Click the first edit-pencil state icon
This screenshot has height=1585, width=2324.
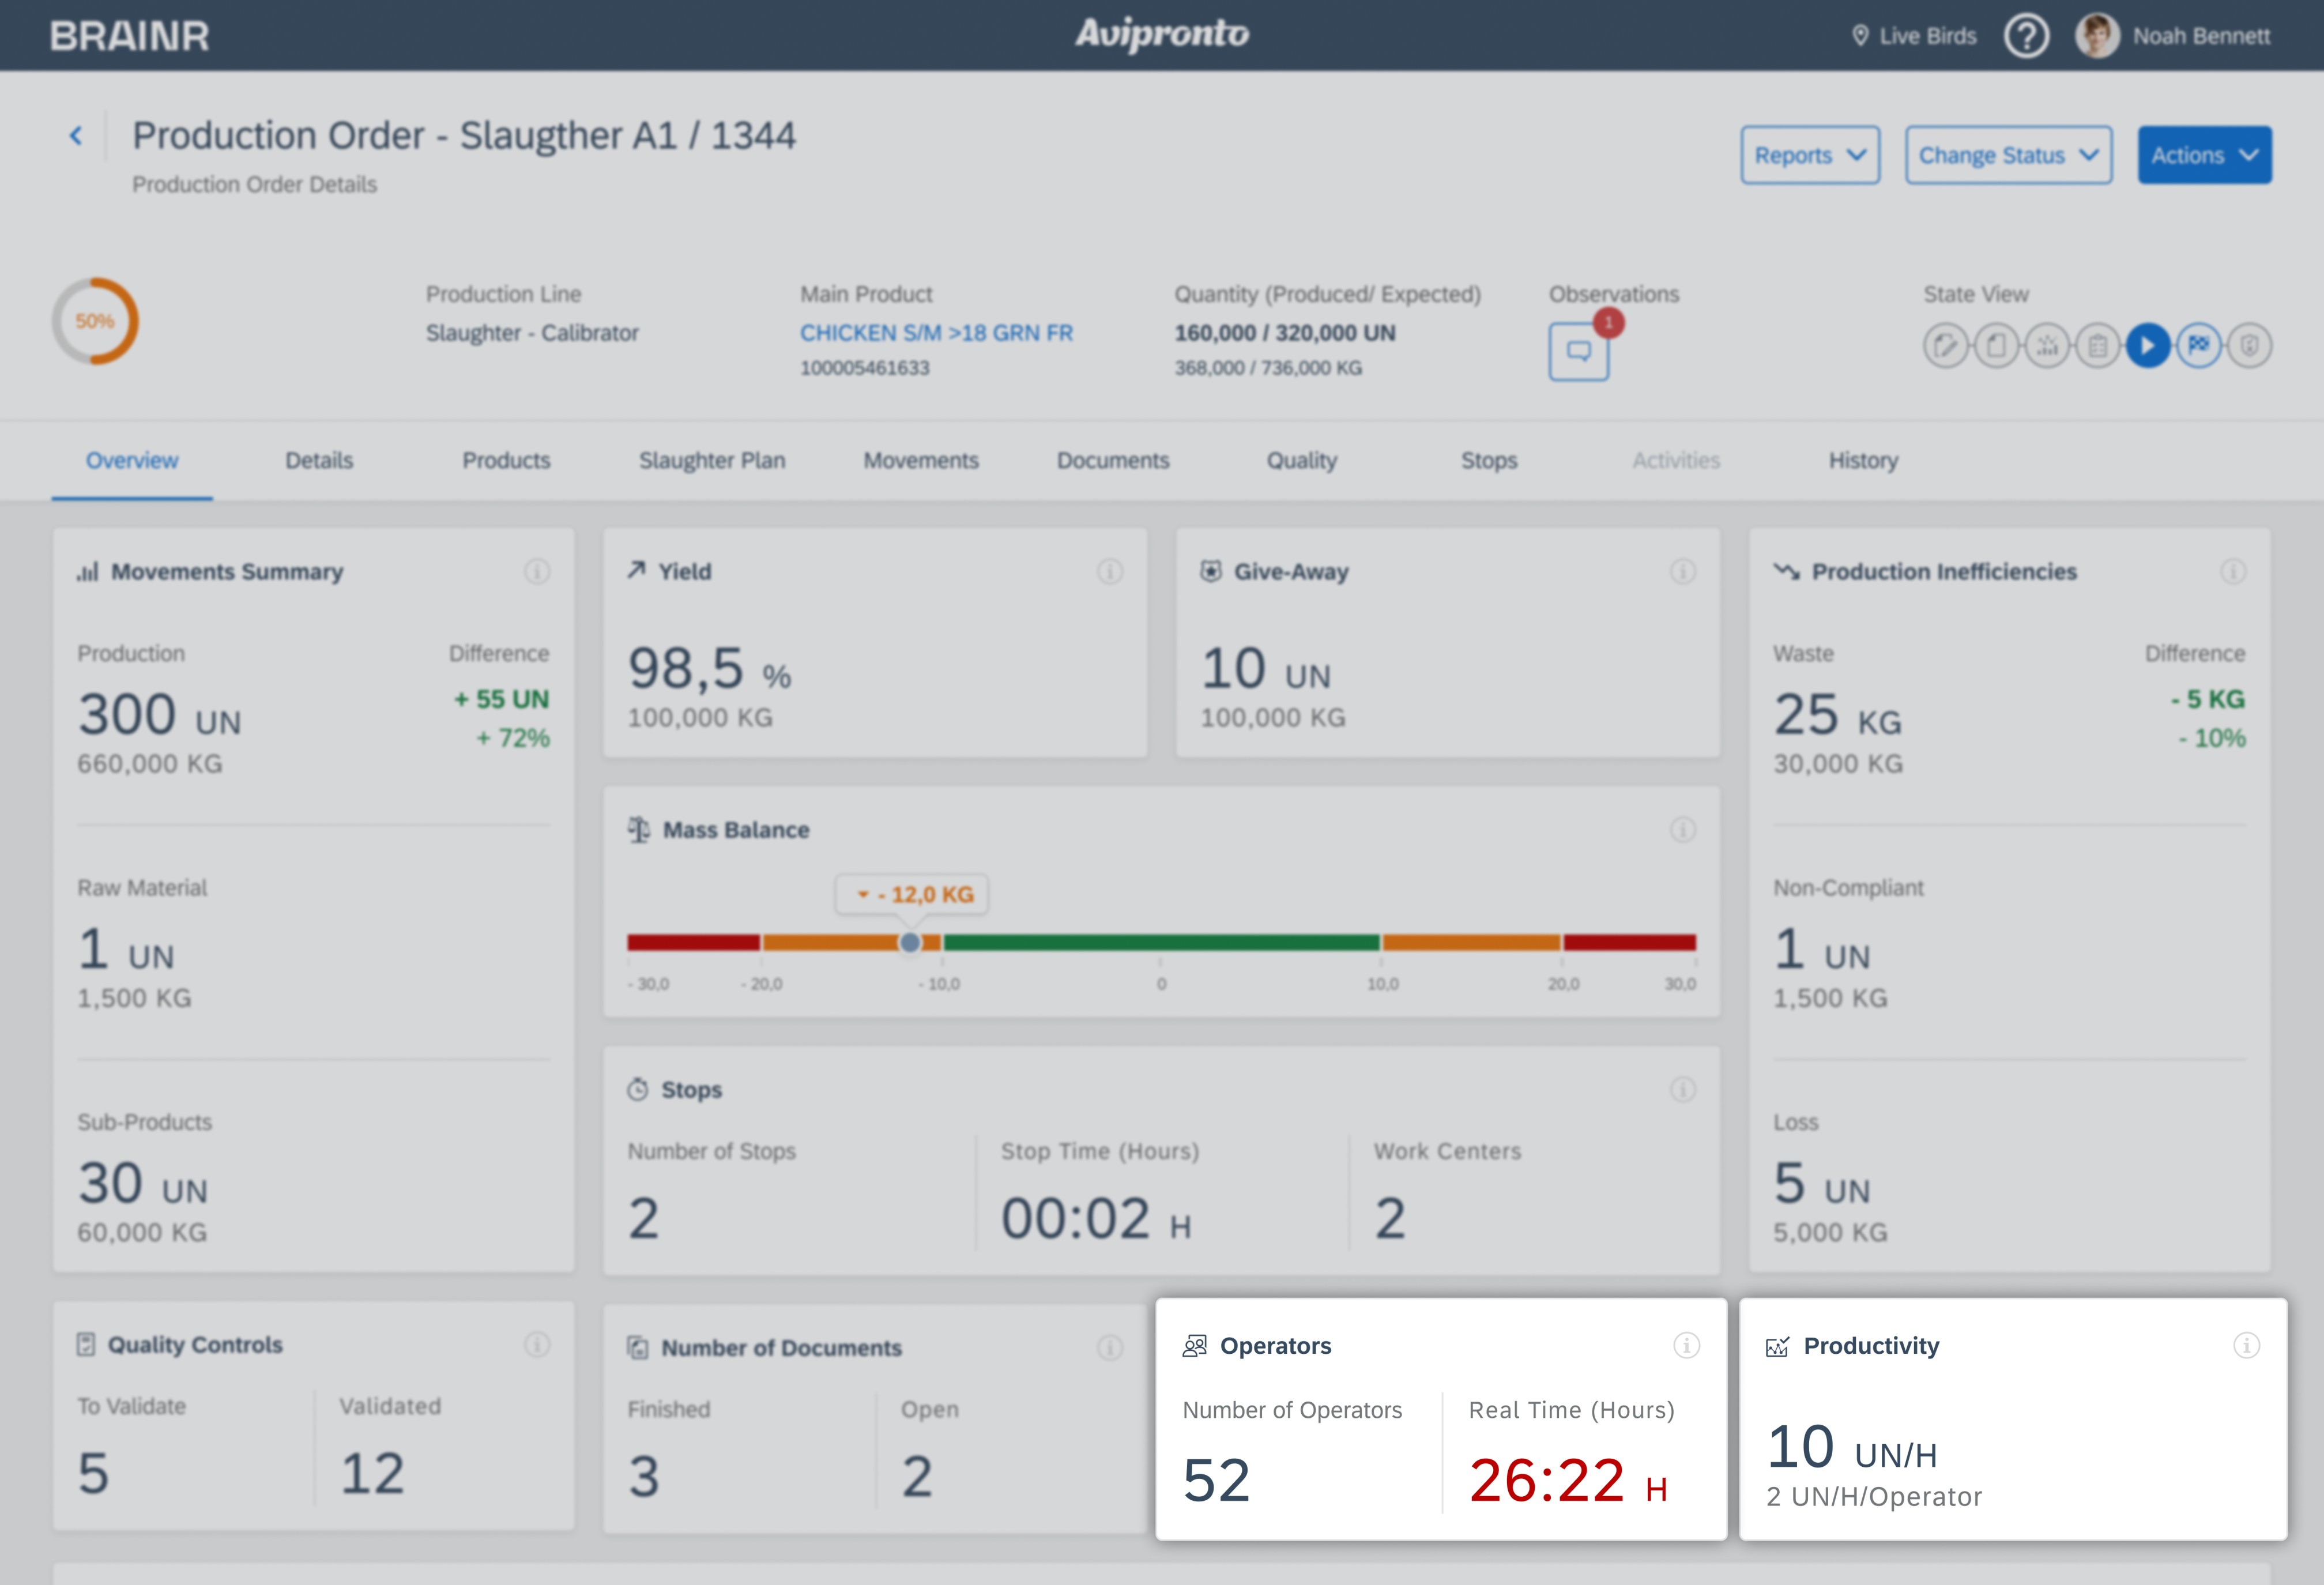coord(1945,346)
